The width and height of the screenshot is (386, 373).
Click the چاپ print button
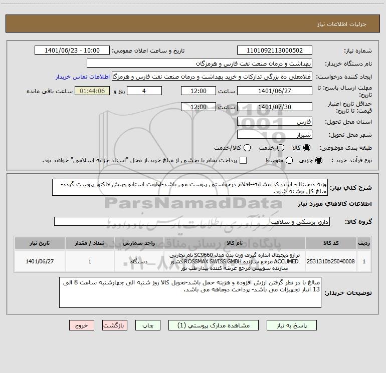click(148, 325)
